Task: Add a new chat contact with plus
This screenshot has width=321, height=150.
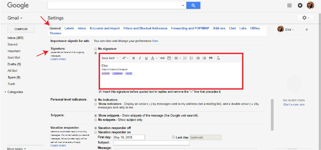Action: [x=306, y=30]
